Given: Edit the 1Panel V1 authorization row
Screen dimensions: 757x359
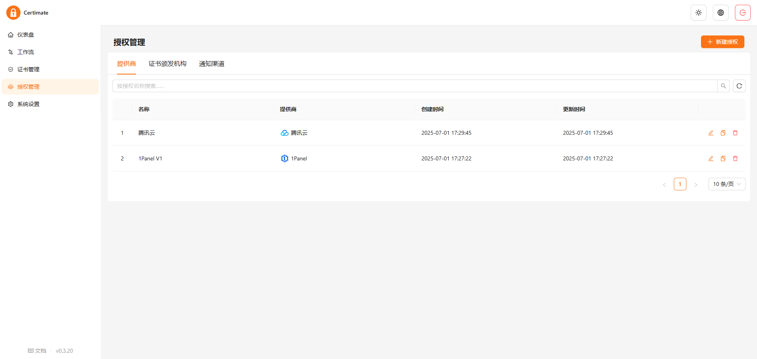Looking at the screenshot, I should 711,158.
